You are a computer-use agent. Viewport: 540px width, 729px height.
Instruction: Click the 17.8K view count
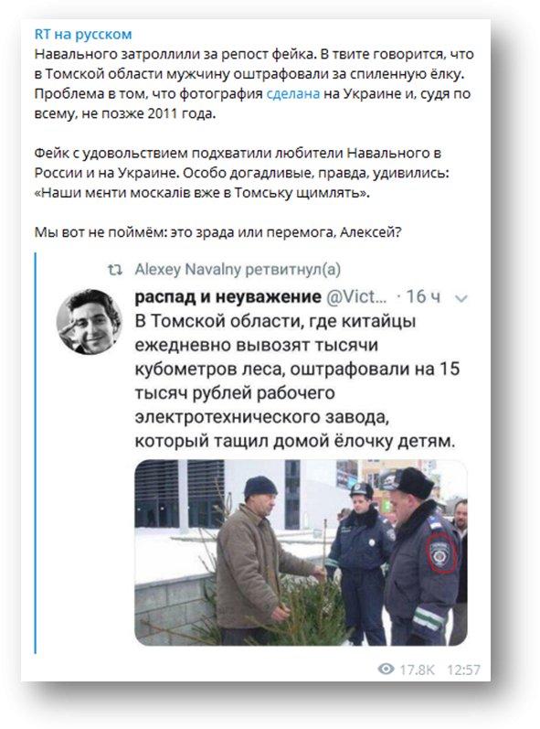coord(417,670)
